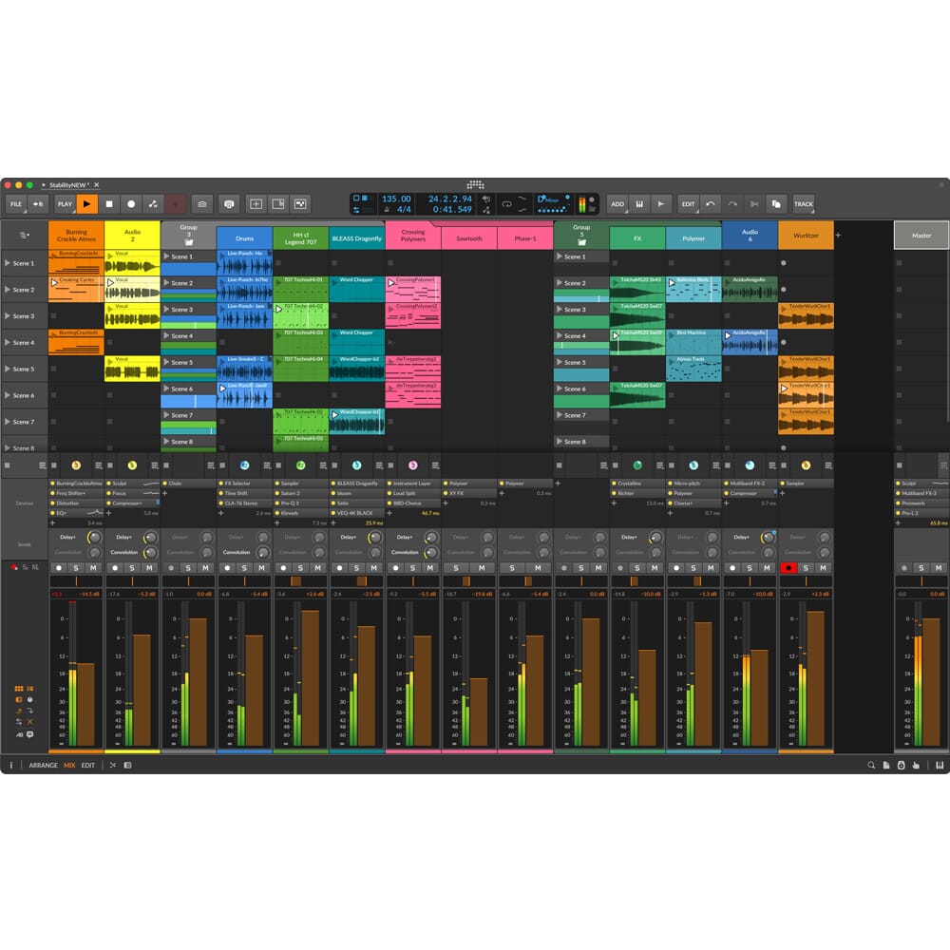
Task: Click the Undo arrow in the toolbar
Action: coord(711,203)
